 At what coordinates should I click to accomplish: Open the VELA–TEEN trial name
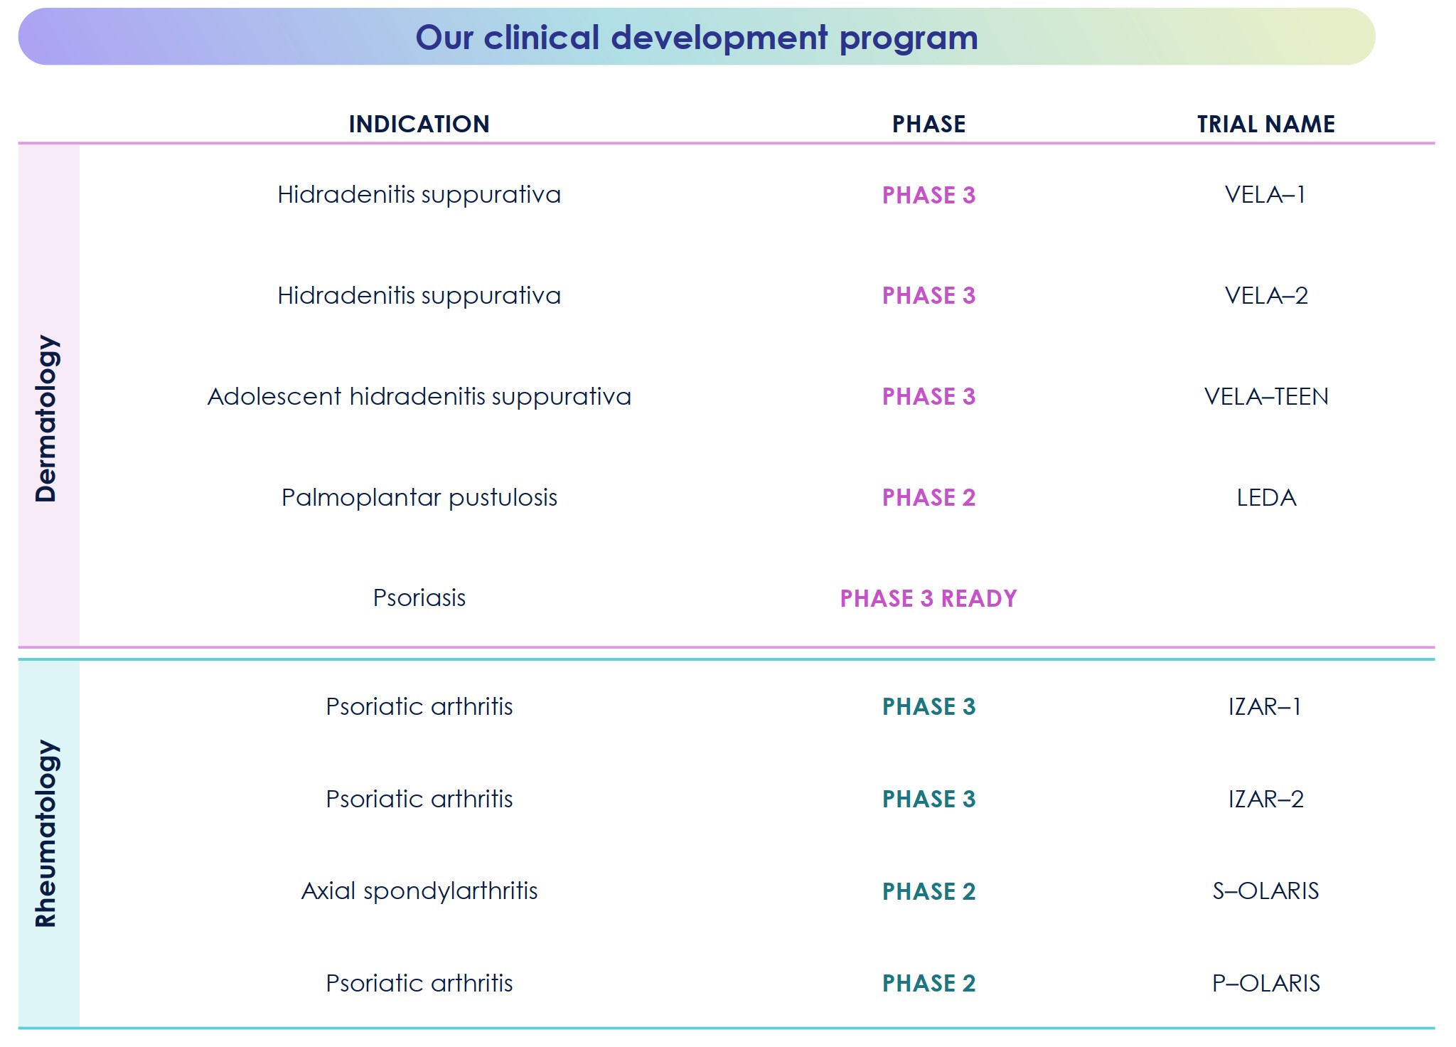point(1265,396)
